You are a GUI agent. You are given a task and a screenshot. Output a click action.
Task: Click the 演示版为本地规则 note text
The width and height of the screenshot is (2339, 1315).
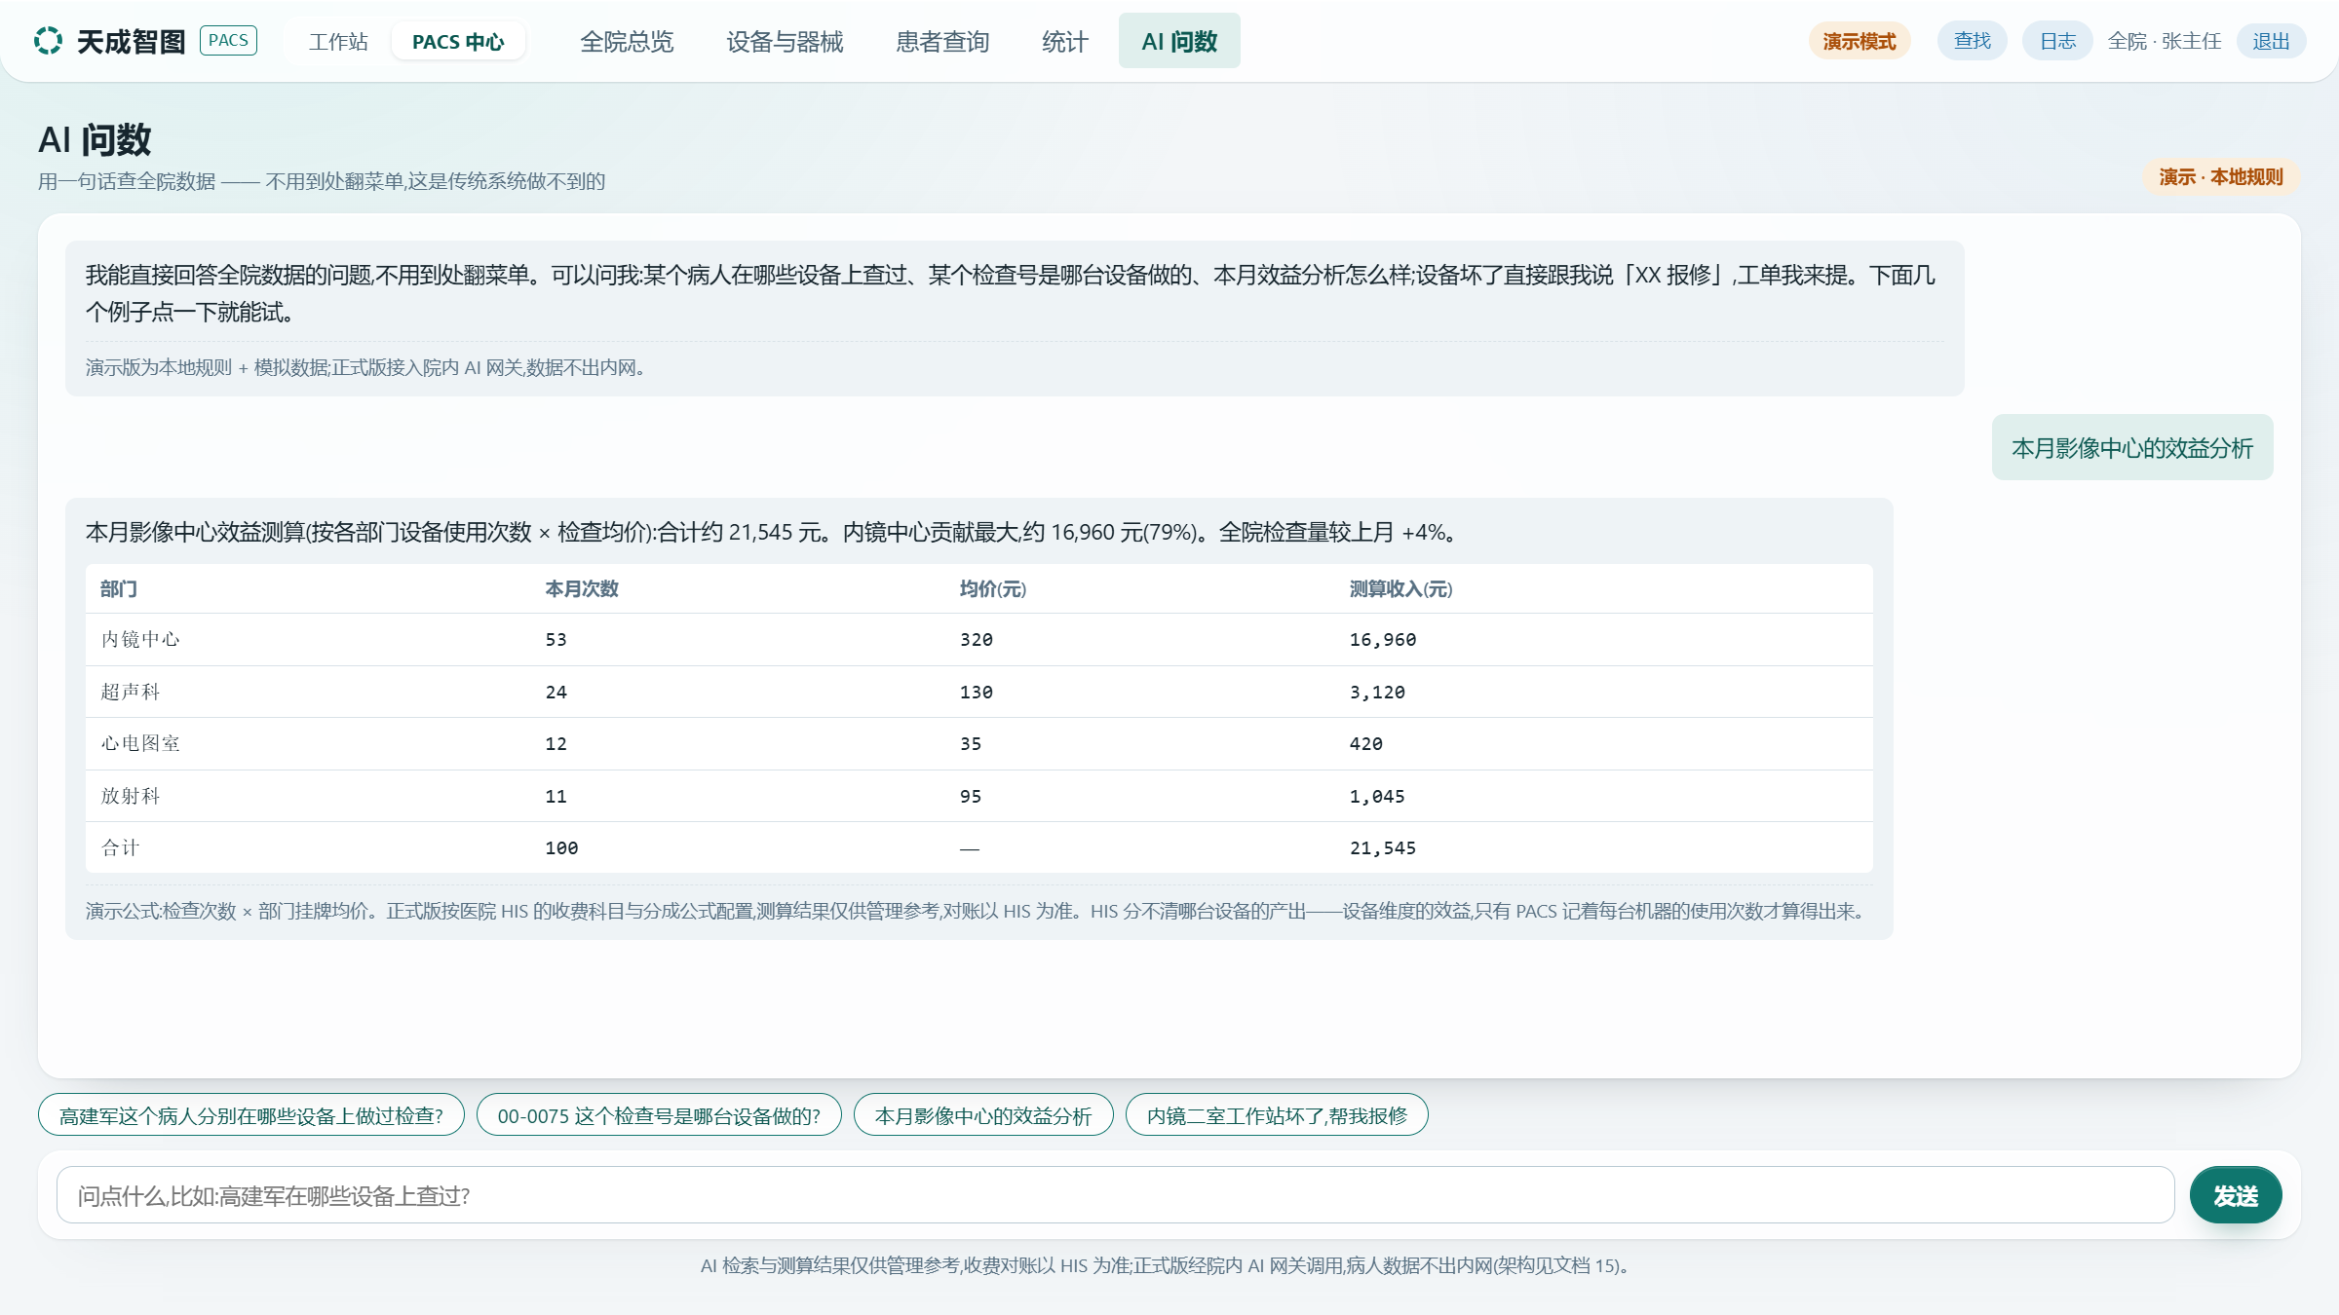366,368
